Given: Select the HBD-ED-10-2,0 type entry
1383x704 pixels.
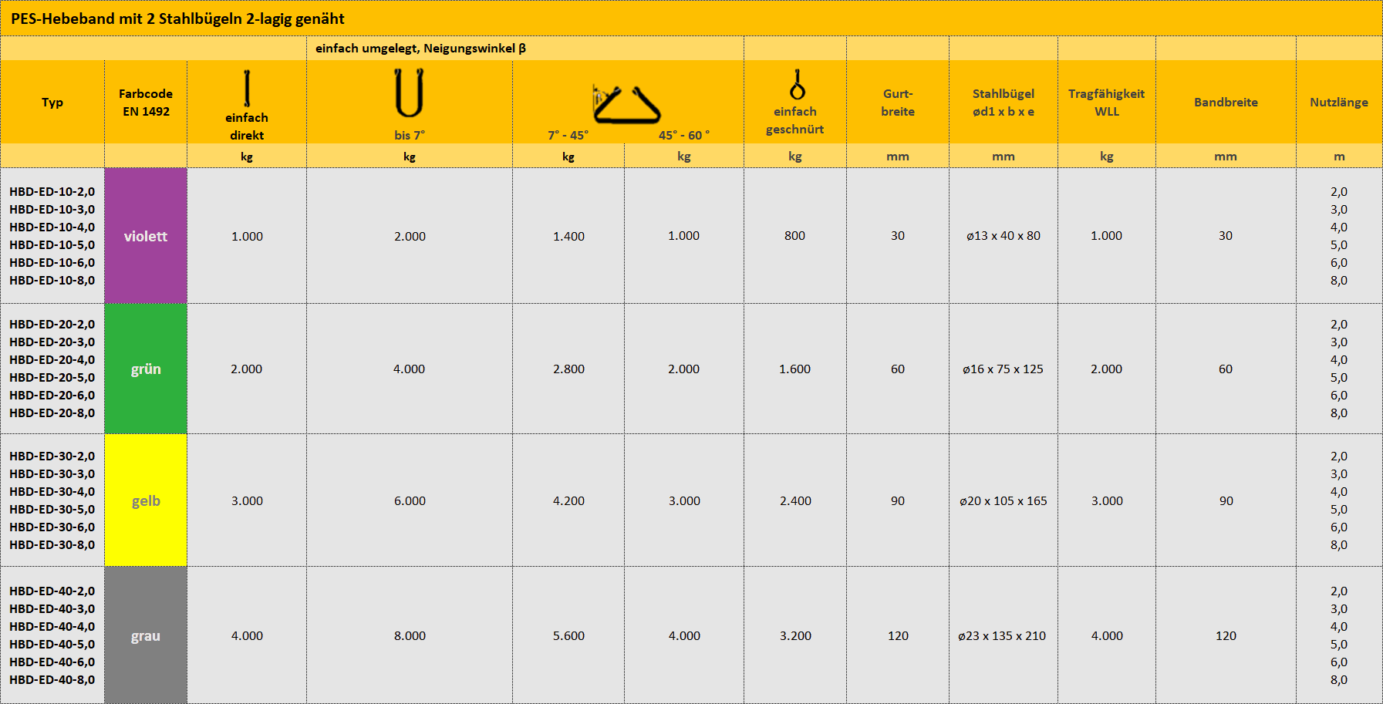Looking at the screenshot, I should click(52, 191).
